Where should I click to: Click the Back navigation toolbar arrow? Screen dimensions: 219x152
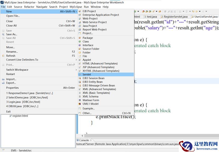(x=197, y=11)
